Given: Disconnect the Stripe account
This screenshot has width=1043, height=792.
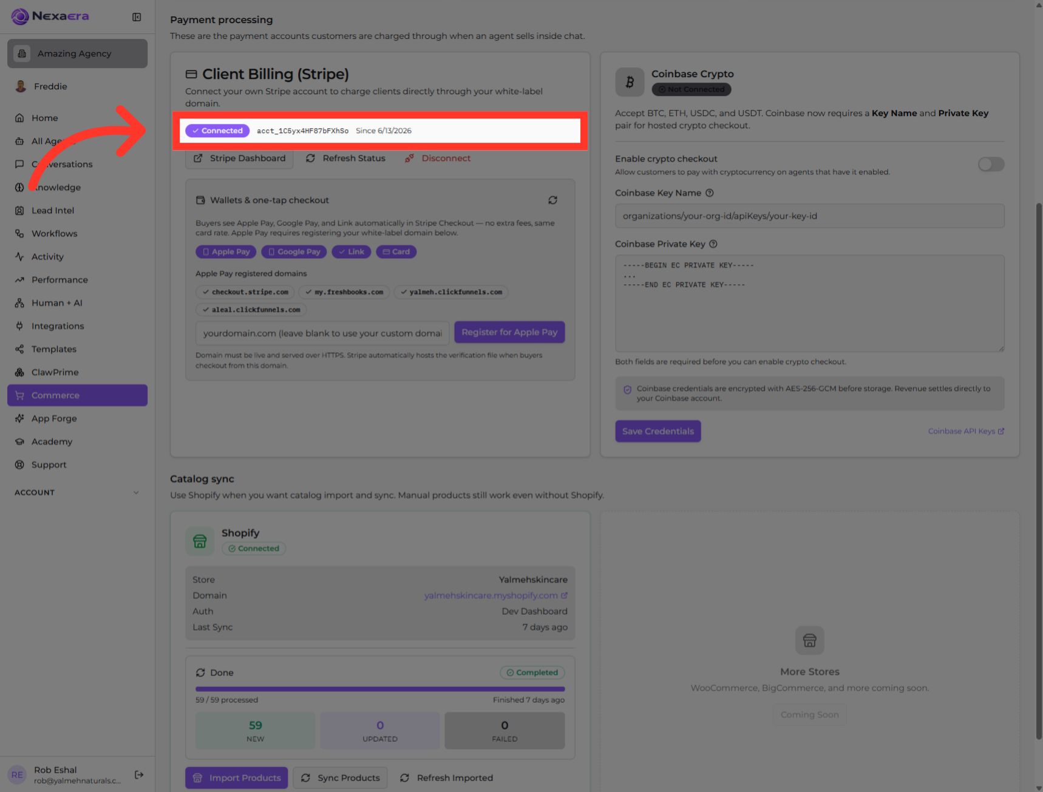Looking at the screenshot, I should point(438,158).
